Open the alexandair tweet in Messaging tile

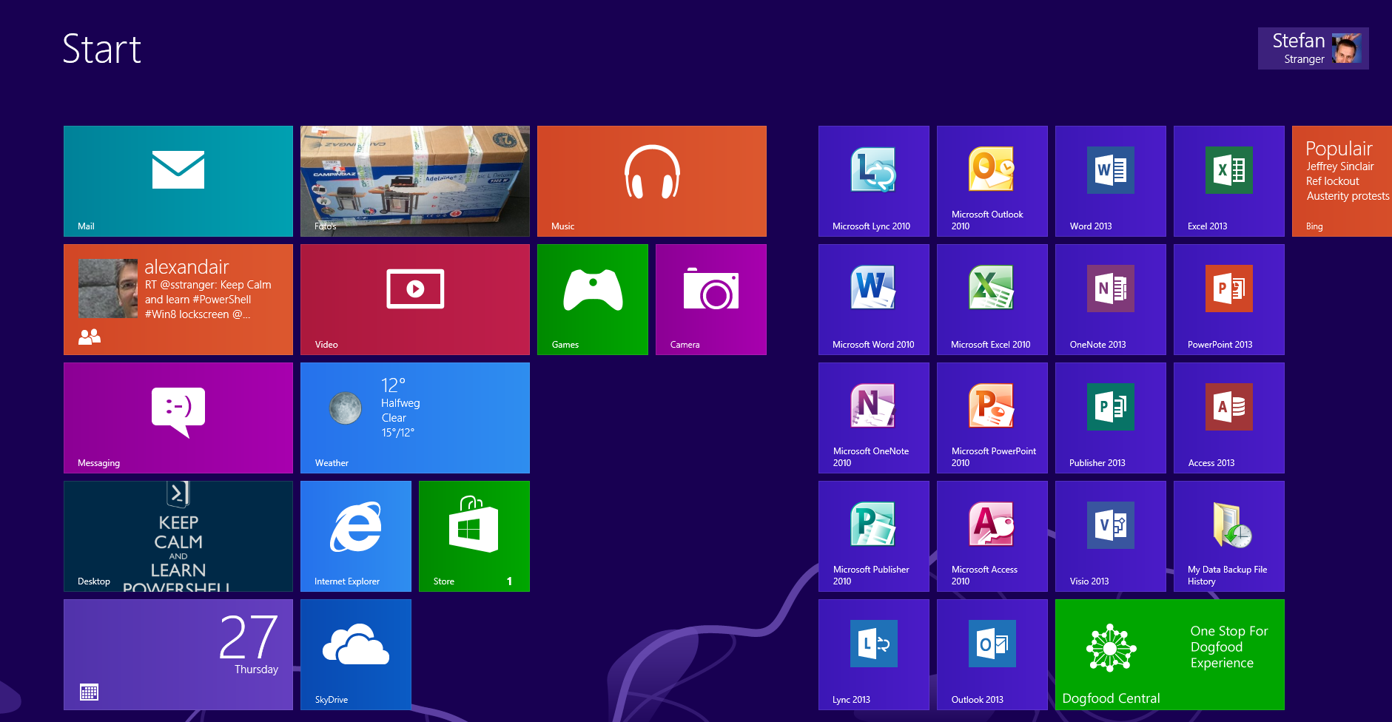click(178, 299)
